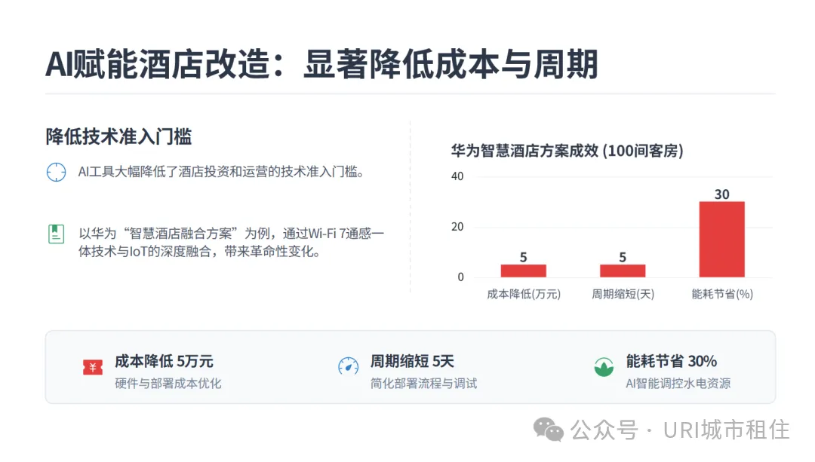Click the value label 30 above bar
The image size is (815, 462).
click(721, 194)
